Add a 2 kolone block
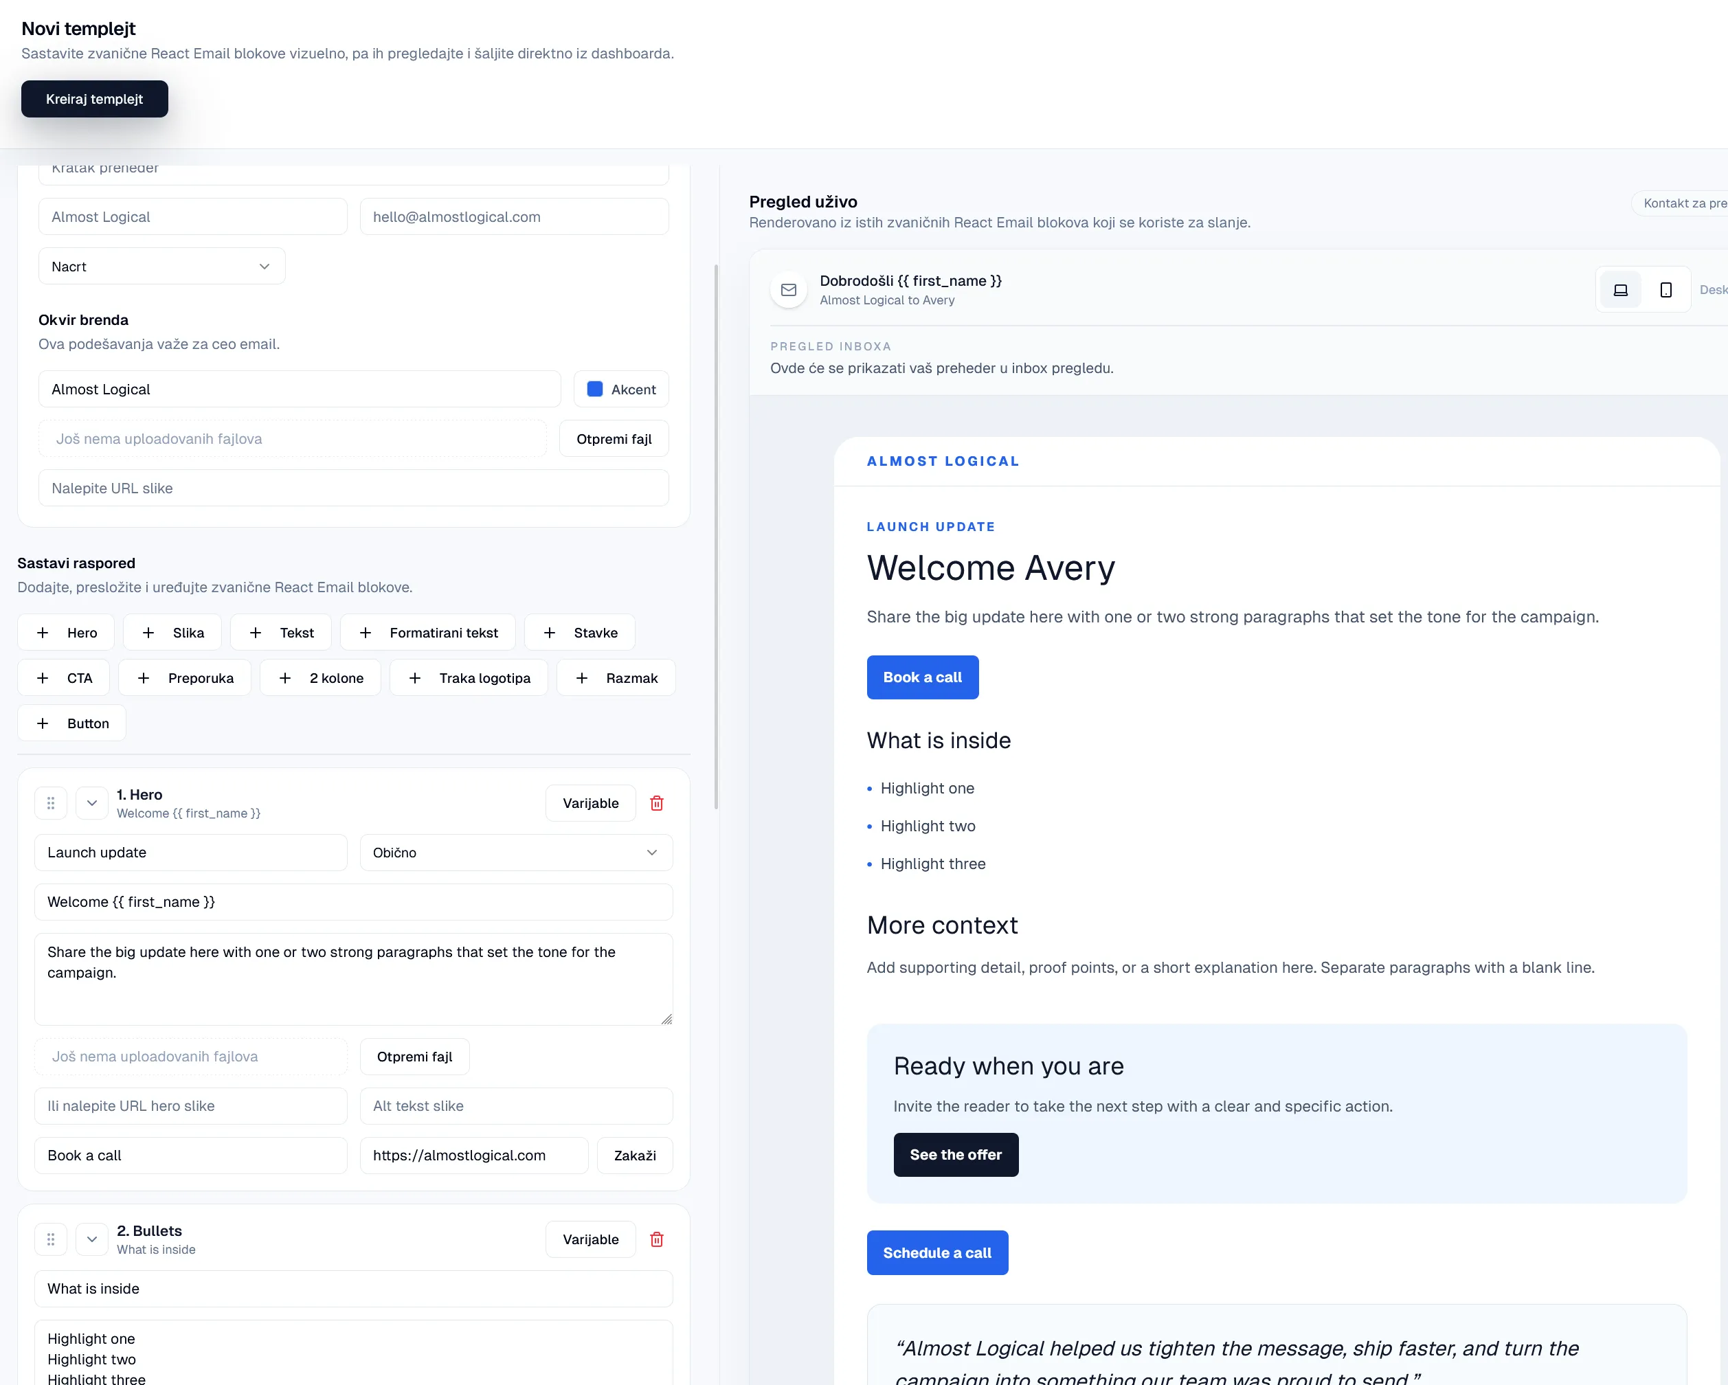The image size is (1728, 1385). [321, 678]
